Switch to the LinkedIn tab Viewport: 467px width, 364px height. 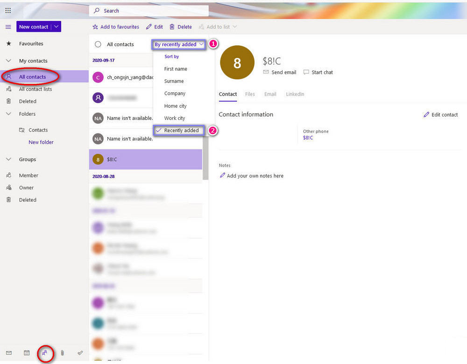coord(295,94)
